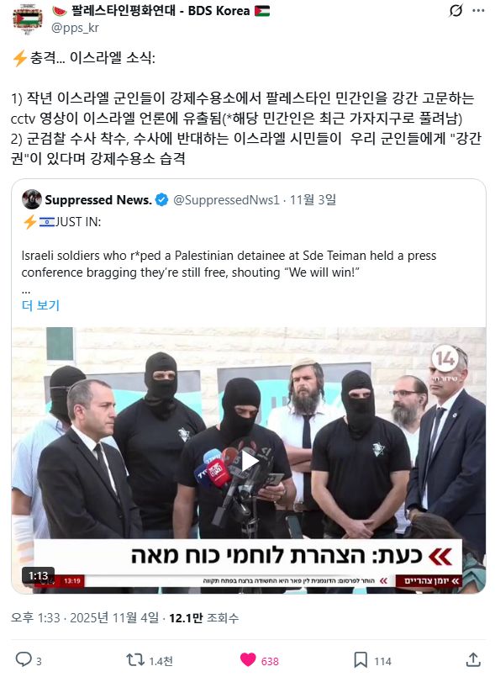Toggle the like heart showing 638
This screenshot has height=677, width=495.
248,659
